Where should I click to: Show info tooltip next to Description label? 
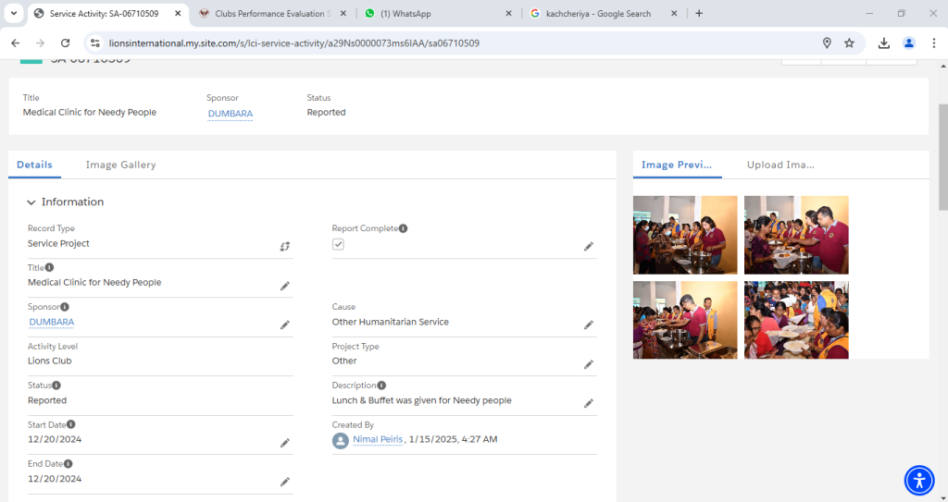pos(381,385)
